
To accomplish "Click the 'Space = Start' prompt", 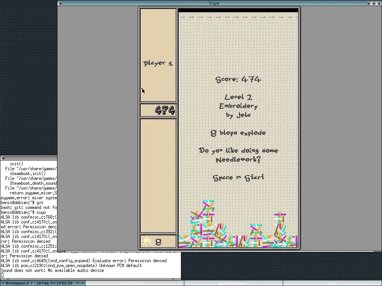I will [238, 178].
